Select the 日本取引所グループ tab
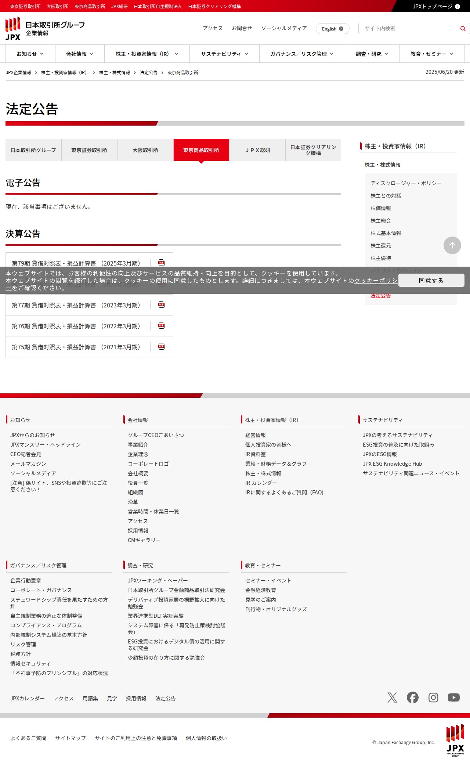This screenshot has height=761, width=470. click(x=33, y=150)
